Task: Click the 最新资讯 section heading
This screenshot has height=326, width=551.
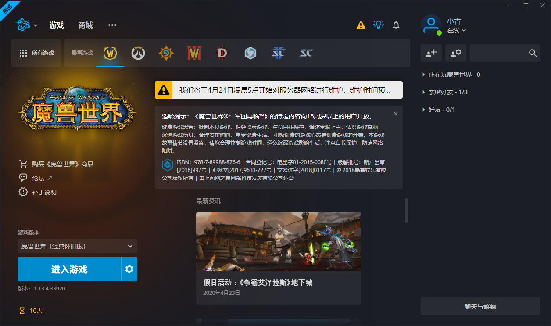Action: click(x=208, y=201)
